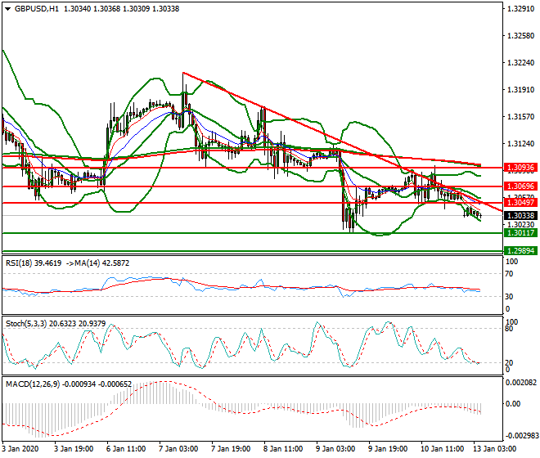The width and height of the screenshot is (540, 458).
Task: Click the Stochastic 80 level scale label
Action: [x=509, y=329]
